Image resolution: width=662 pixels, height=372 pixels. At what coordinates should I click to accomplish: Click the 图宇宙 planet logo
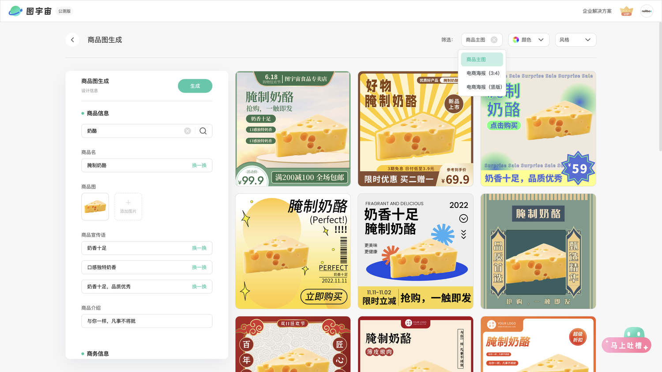(x=15, y=11)
